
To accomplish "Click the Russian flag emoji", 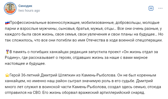I will click(7, 23).
